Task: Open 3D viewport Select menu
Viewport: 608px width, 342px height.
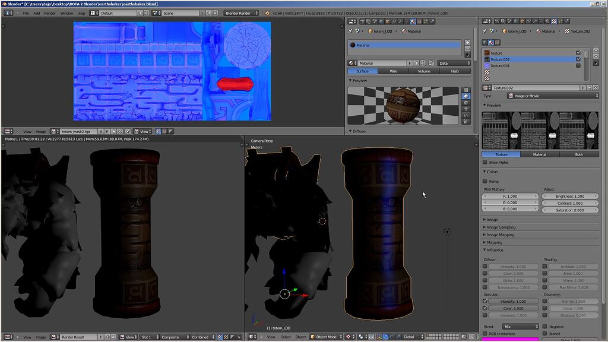Action: 286,337
